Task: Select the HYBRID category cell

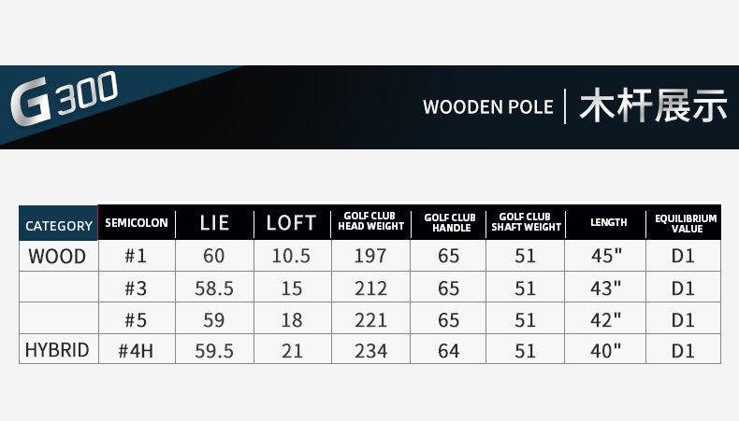Action: [58, 350]
